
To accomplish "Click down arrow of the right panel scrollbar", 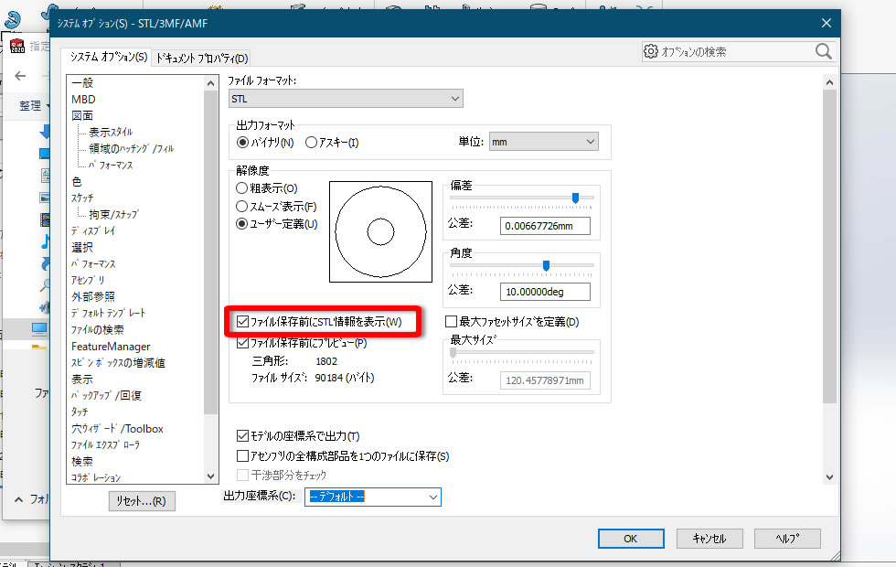I will (829, 477).
